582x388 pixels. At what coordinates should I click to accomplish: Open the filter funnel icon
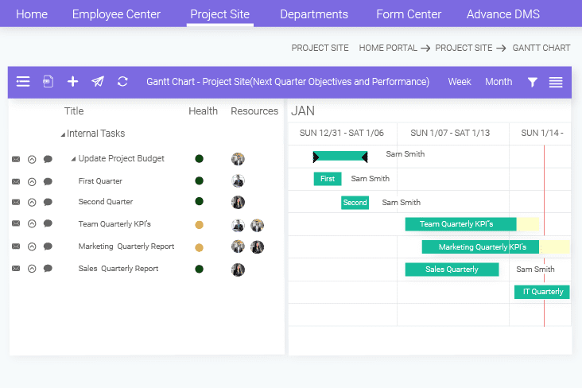[532, 82]
